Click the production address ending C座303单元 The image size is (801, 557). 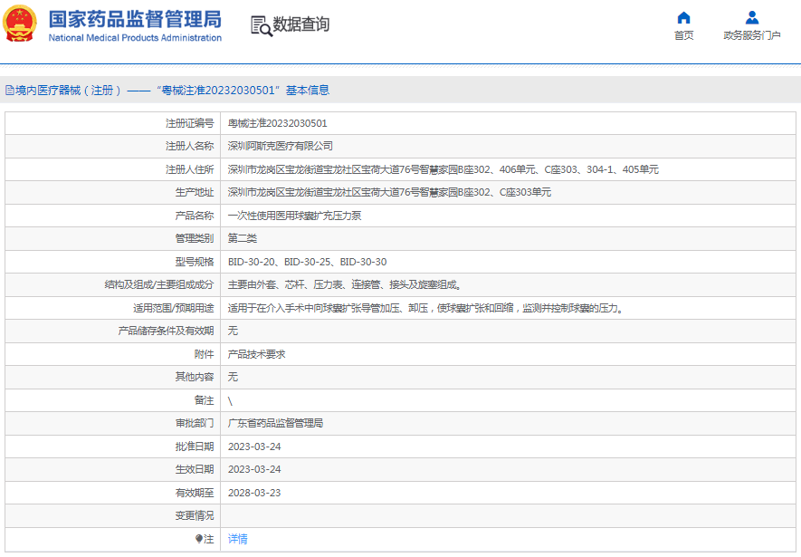point(389,192)
